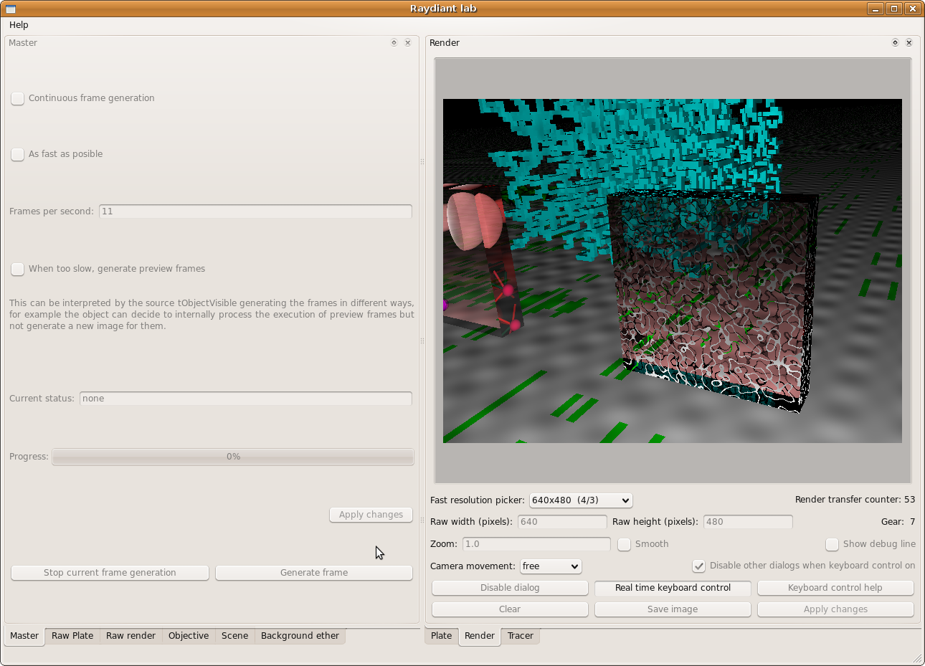Detach the Render panel with its float icon
925x666 pixels.
[x=895, y=43]
